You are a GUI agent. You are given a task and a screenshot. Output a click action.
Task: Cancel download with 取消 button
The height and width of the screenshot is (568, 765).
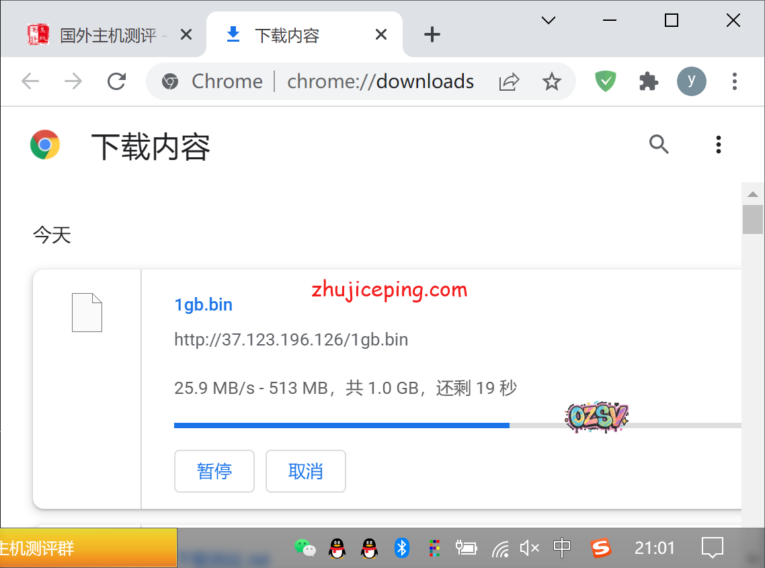tap(306, 471)
